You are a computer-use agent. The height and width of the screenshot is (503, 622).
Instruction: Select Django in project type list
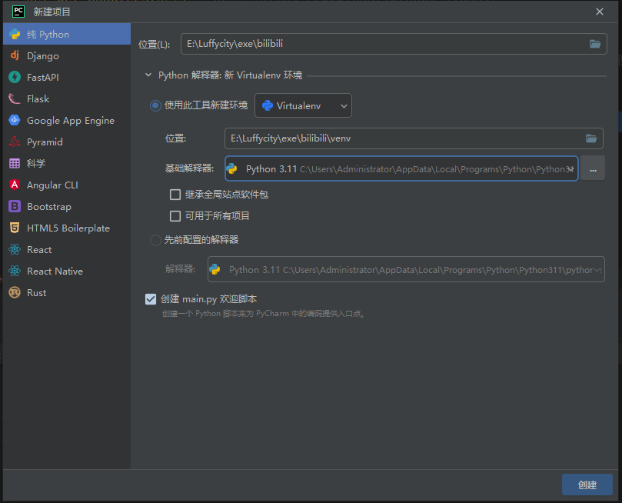pos(67,55)
